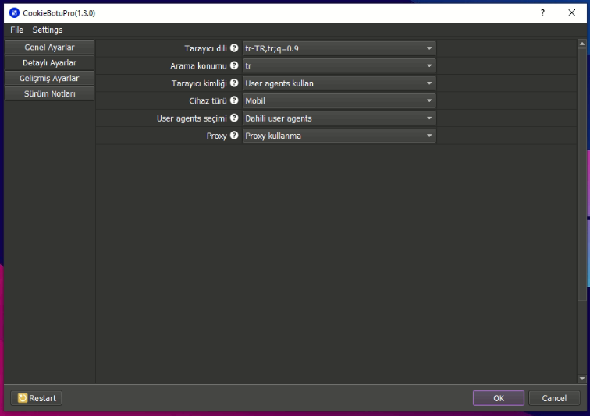
Task: Select the Sürüm Notları tab
Action: (49, 93)
